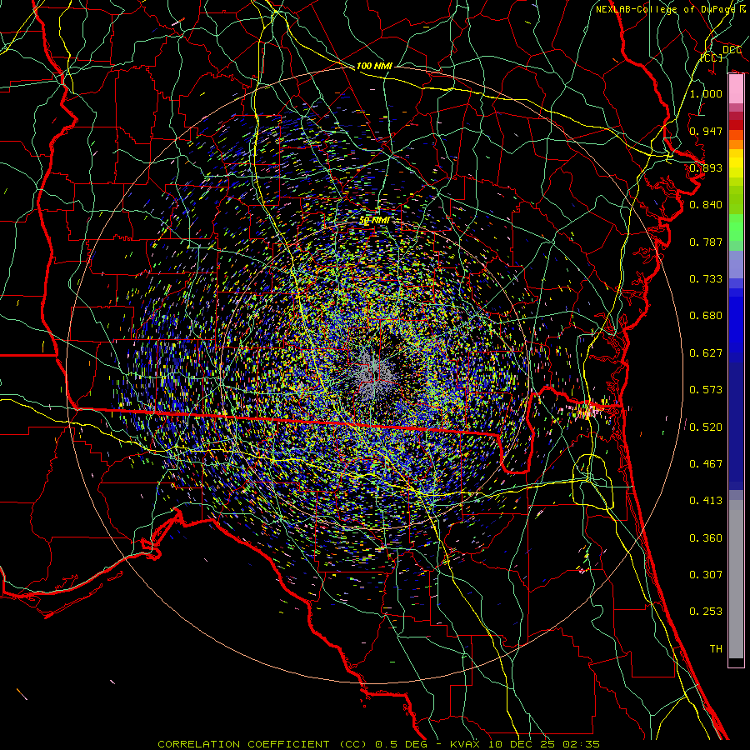The width and height of the screenshot is (750, 750).
Task: Pick the periwinkle segment of the color scale
Action: [x=736, y=264]
